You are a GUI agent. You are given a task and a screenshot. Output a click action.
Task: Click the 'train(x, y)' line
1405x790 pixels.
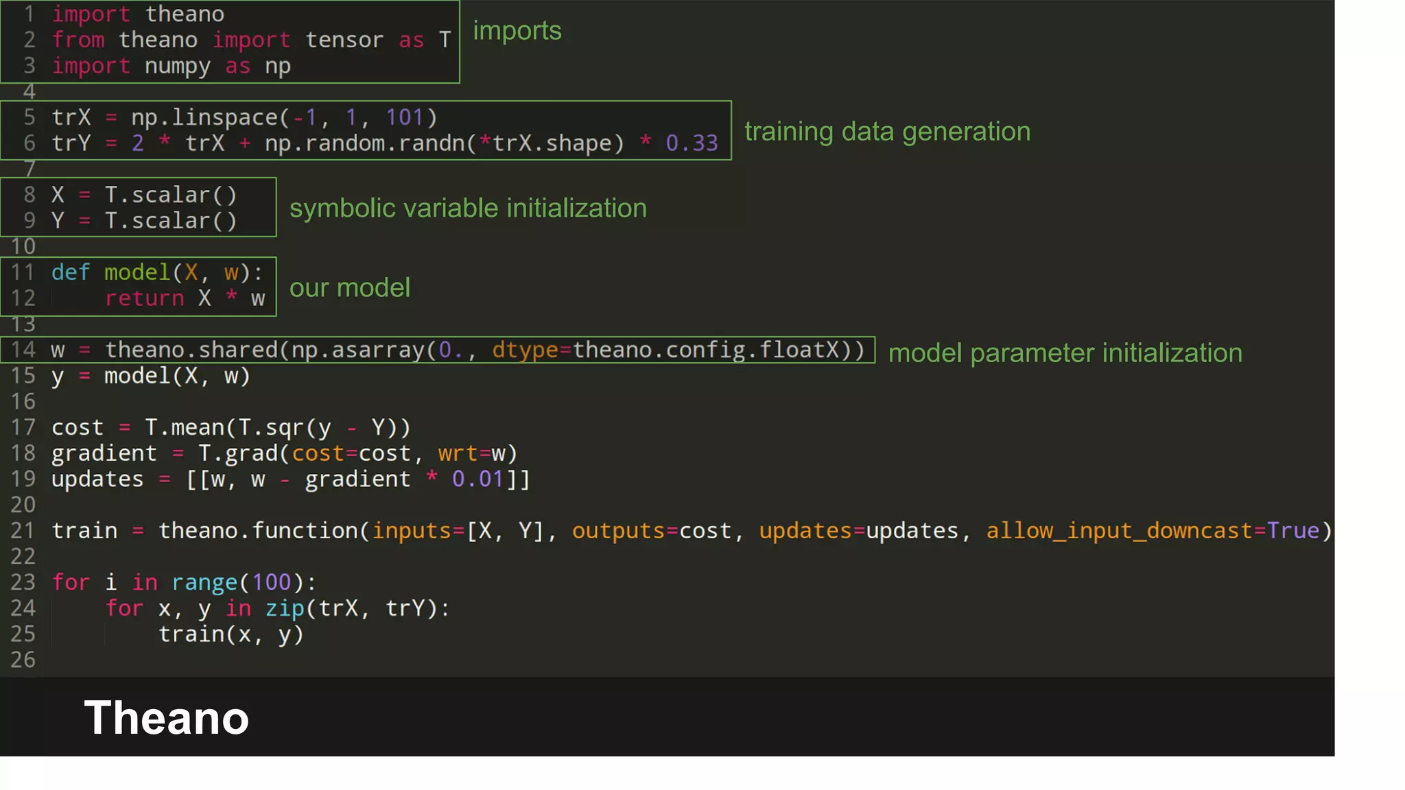[231, 634]
